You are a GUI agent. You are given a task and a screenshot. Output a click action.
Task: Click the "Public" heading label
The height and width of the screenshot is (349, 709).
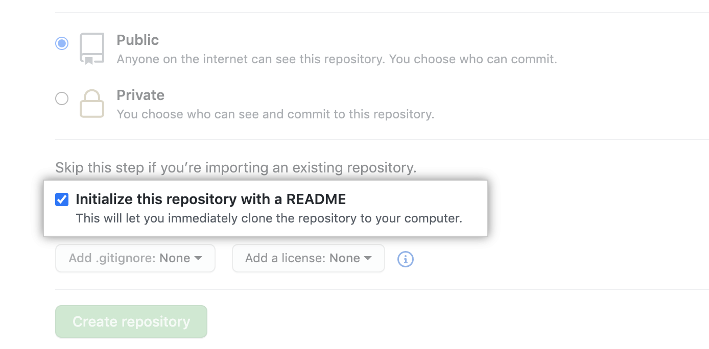(x=137, y=40)
